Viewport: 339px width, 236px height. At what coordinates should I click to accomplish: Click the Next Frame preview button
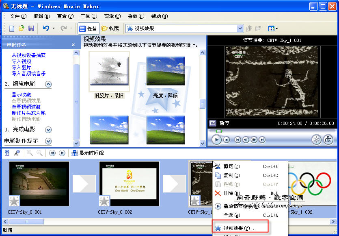pyautogui.click(x=254, y=140)
